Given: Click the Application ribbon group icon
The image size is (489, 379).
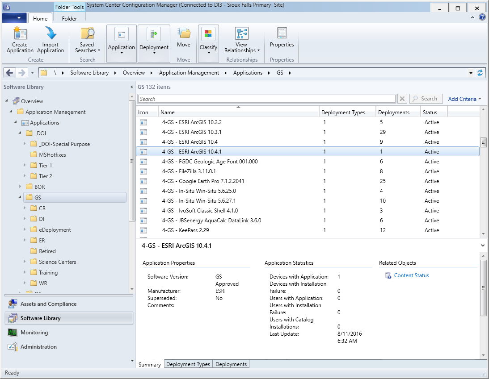Looking at the screenshot, I should coord(121,34).
